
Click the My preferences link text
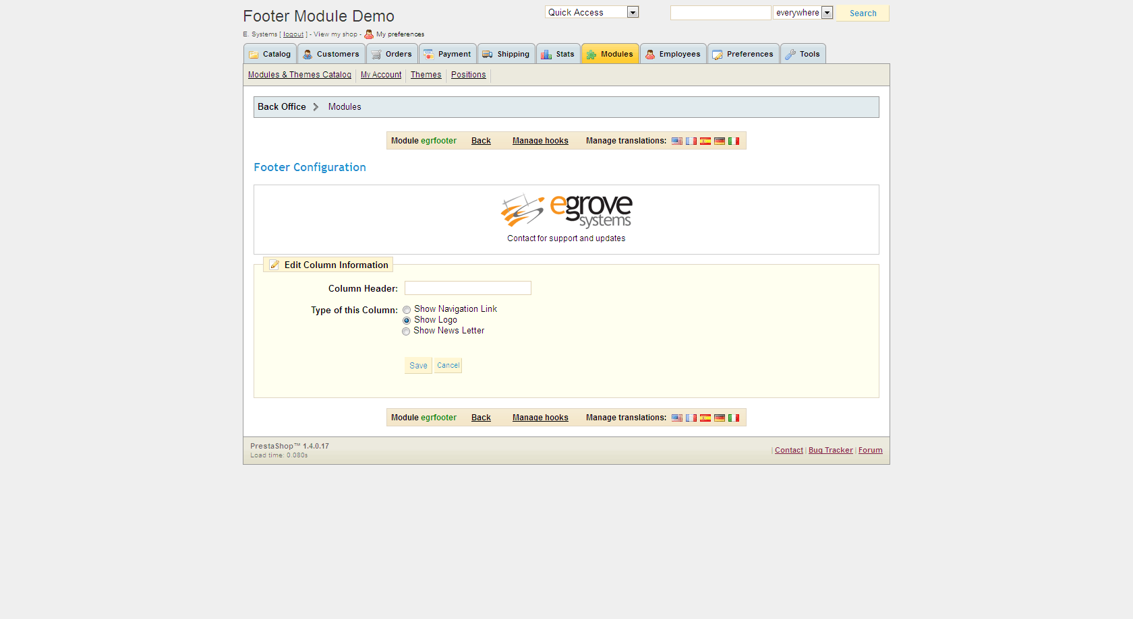tap(400, 34)
